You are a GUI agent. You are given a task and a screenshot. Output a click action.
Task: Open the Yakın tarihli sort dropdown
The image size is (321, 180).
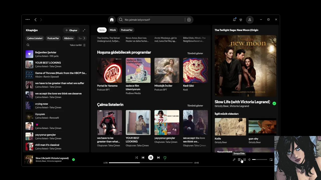click(77, 45)
